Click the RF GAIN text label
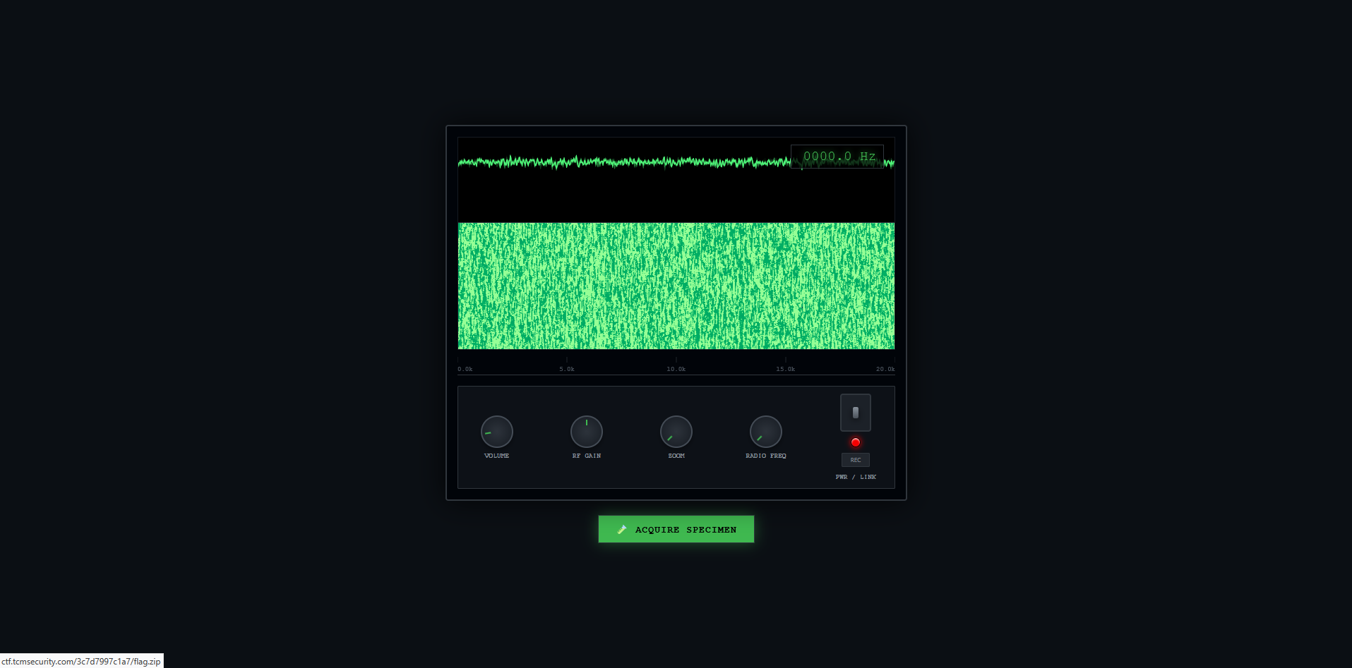The image size is (1352, 668). (586, 456)
